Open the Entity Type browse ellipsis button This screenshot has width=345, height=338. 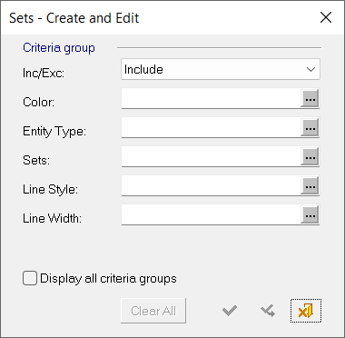(310, 127)
